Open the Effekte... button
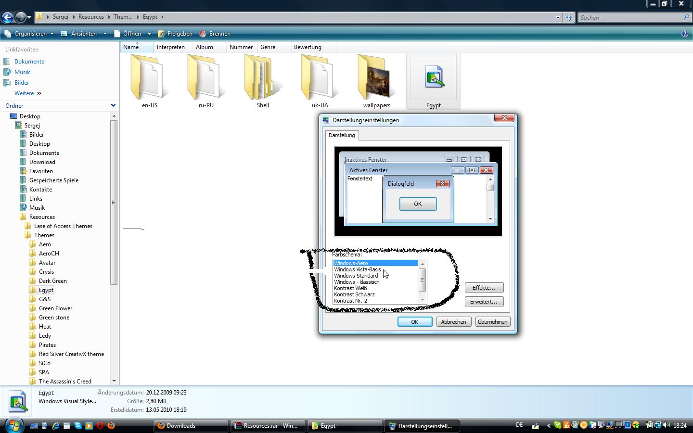This screenshot has height=433, width=693. [484, 288]
